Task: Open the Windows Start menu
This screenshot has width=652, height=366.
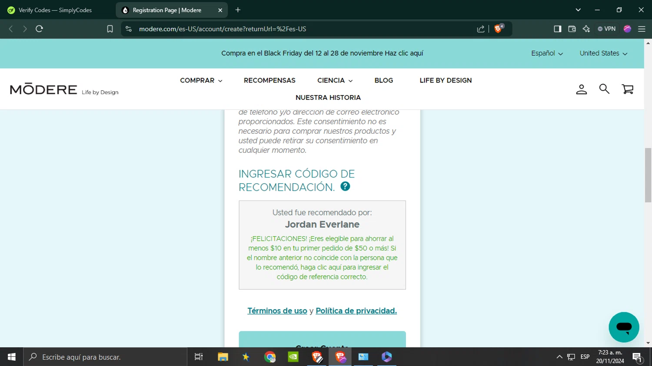Action: tap(12, 357)
